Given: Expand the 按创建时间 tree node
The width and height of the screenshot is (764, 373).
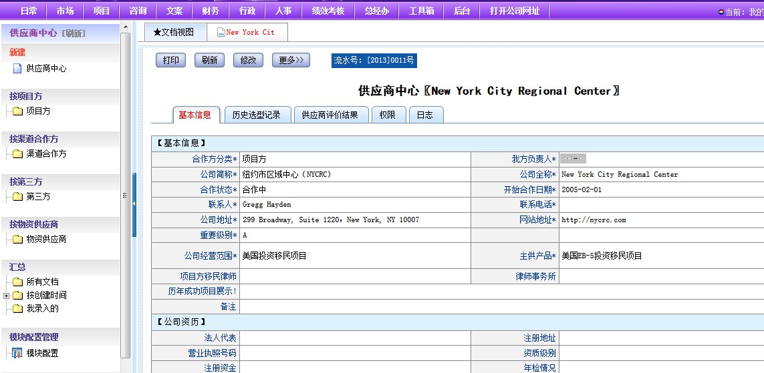Looking at the screenshot, I should (6, 296).
